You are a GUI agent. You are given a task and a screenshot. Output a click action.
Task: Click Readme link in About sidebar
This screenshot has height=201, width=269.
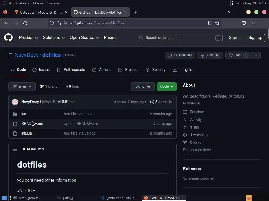coord(193,112)
